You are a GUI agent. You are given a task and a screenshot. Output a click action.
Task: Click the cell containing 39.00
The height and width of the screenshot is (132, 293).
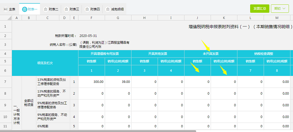tap(118, 82)
